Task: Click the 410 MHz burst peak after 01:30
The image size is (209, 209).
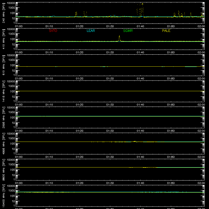Action: (x=119, y=38)
